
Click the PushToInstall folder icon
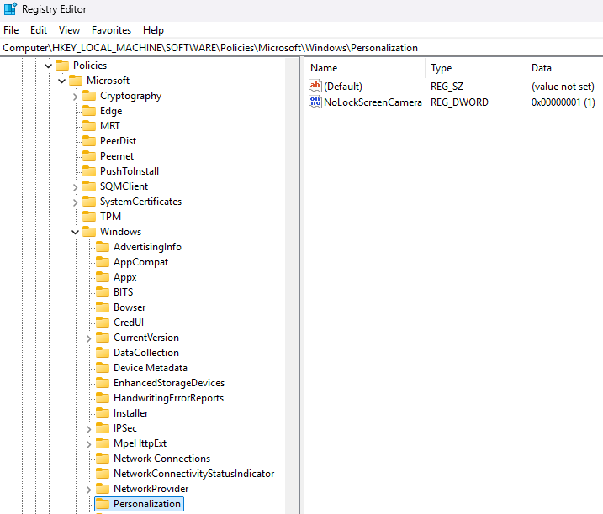pos(89,171)
